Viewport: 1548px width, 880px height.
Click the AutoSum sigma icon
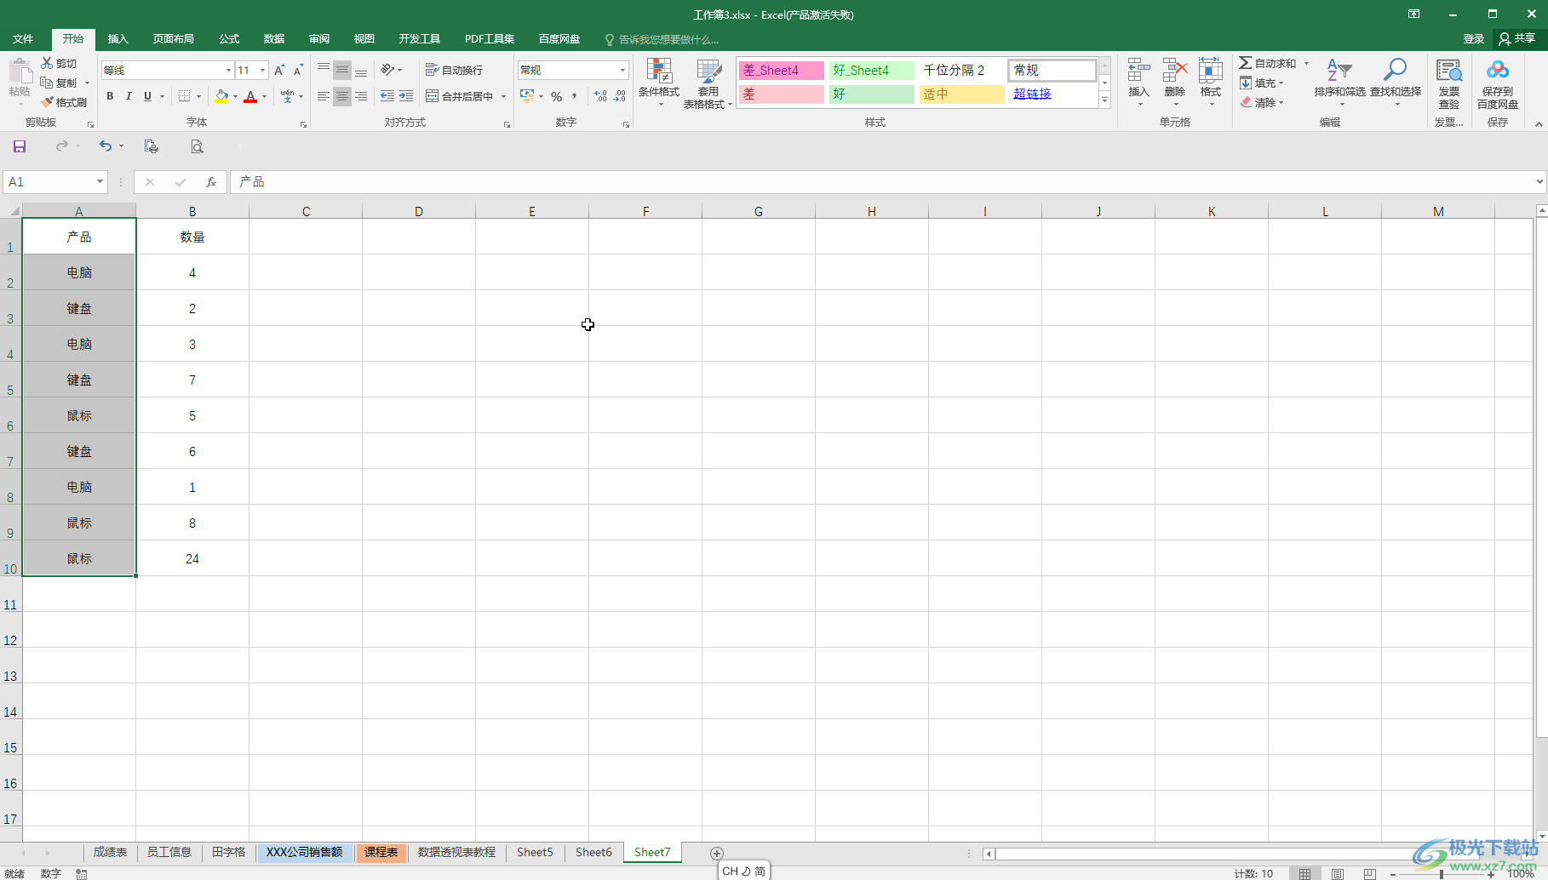tap(1245, 63)
